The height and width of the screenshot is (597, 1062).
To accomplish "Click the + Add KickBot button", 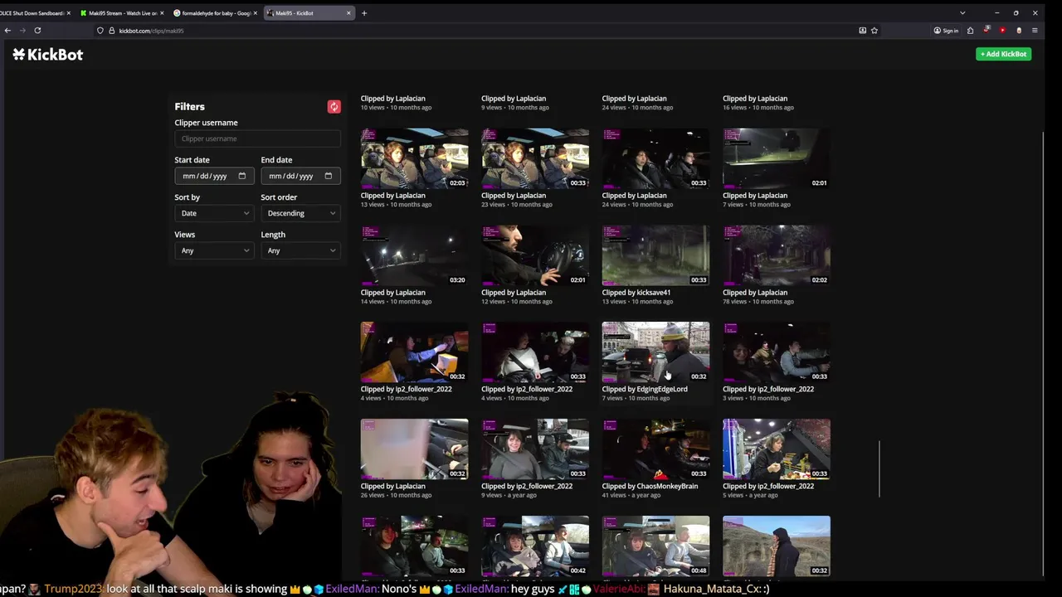I will (x=1003, y=54).
